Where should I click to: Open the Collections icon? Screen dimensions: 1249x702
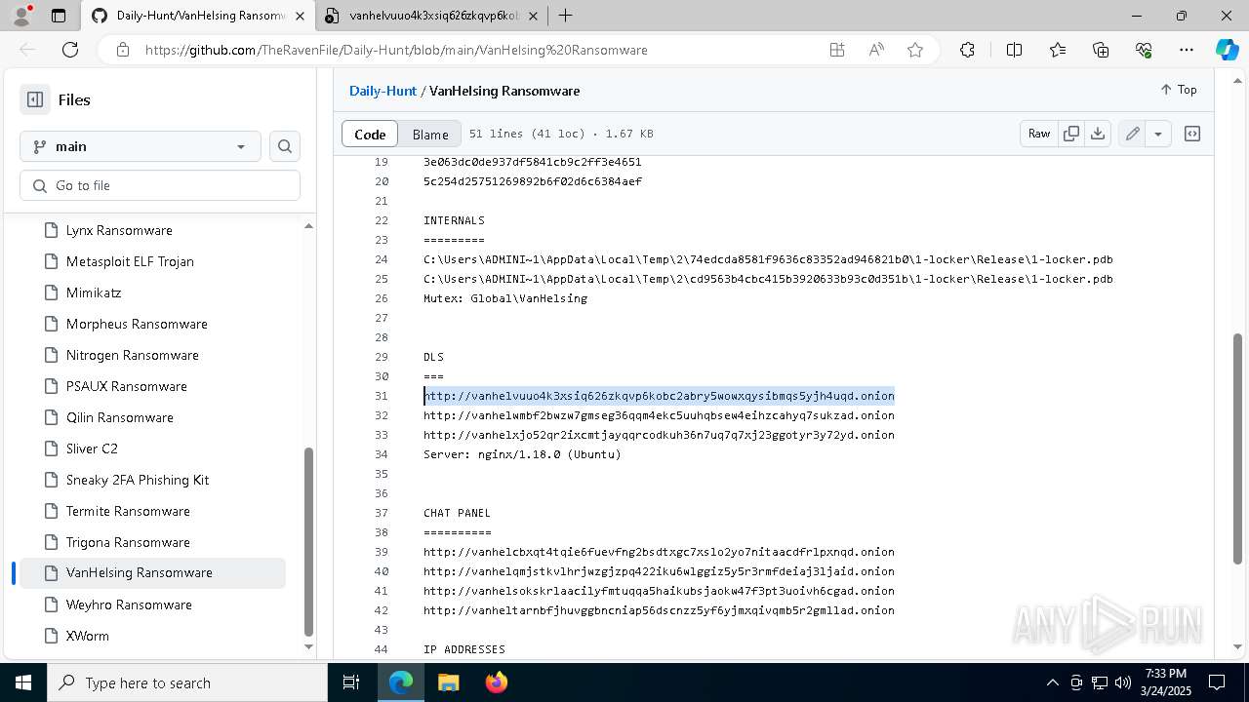tap(1101, 50)
